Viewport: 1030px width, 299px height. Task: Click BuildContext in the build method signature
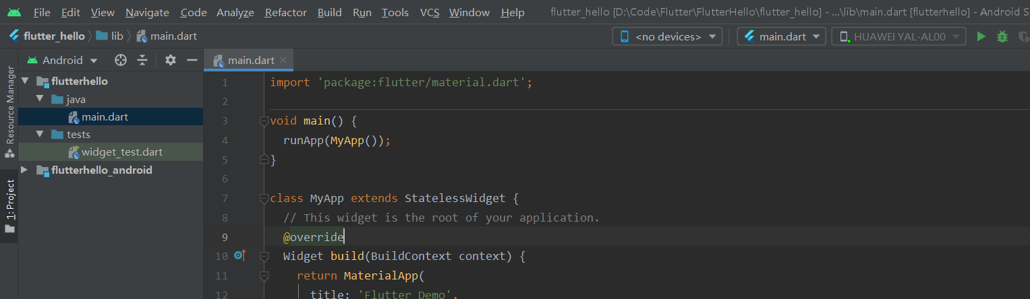pos(411,256)
